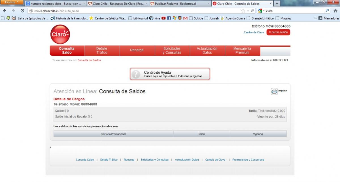Click the footer Cambio de Clave link
This screenshot has height=182, width=340.
(x=215, y=160)
